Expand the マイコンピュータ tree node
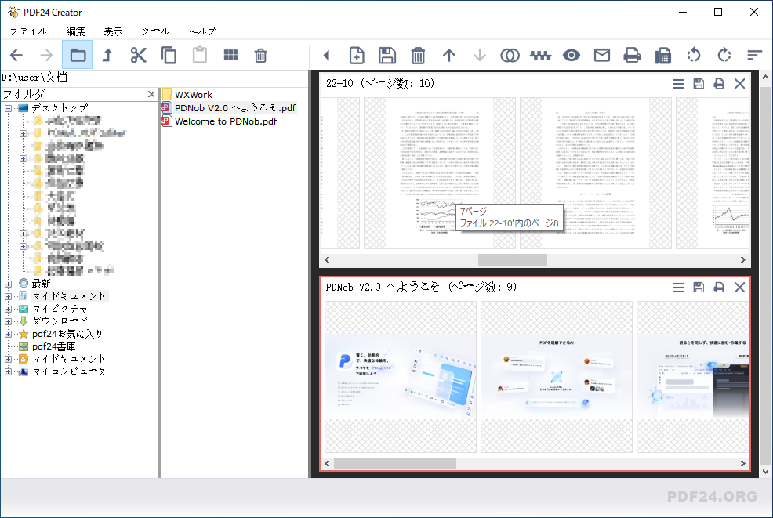The width and height of the screenshot is (773, 518). 9,372
